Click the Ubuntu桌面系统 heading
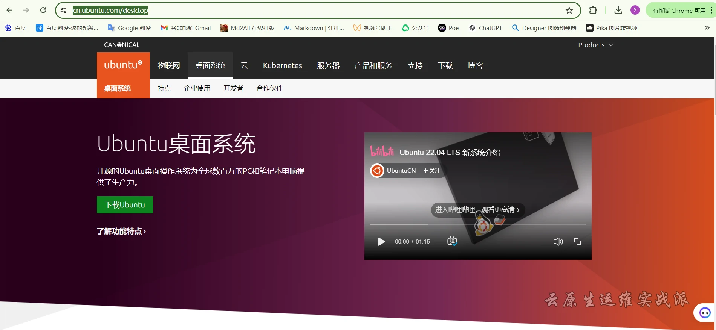The image size is (716, 330). [176, 144]
